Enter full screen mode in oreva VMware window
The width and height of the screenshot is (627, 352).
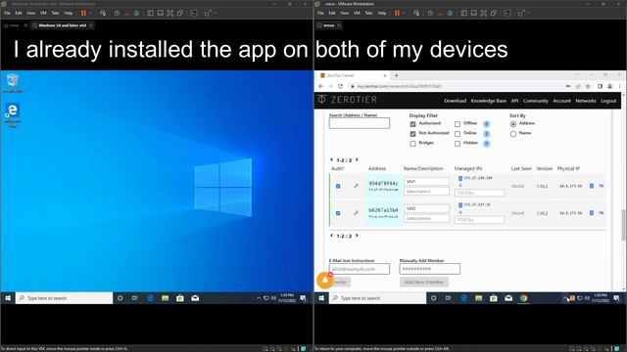point(484,13)
